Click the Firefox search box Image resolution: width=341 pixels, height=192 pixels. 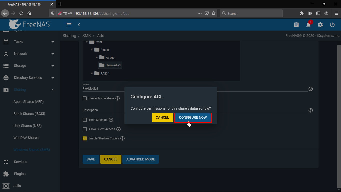click(x=251, y=14)
